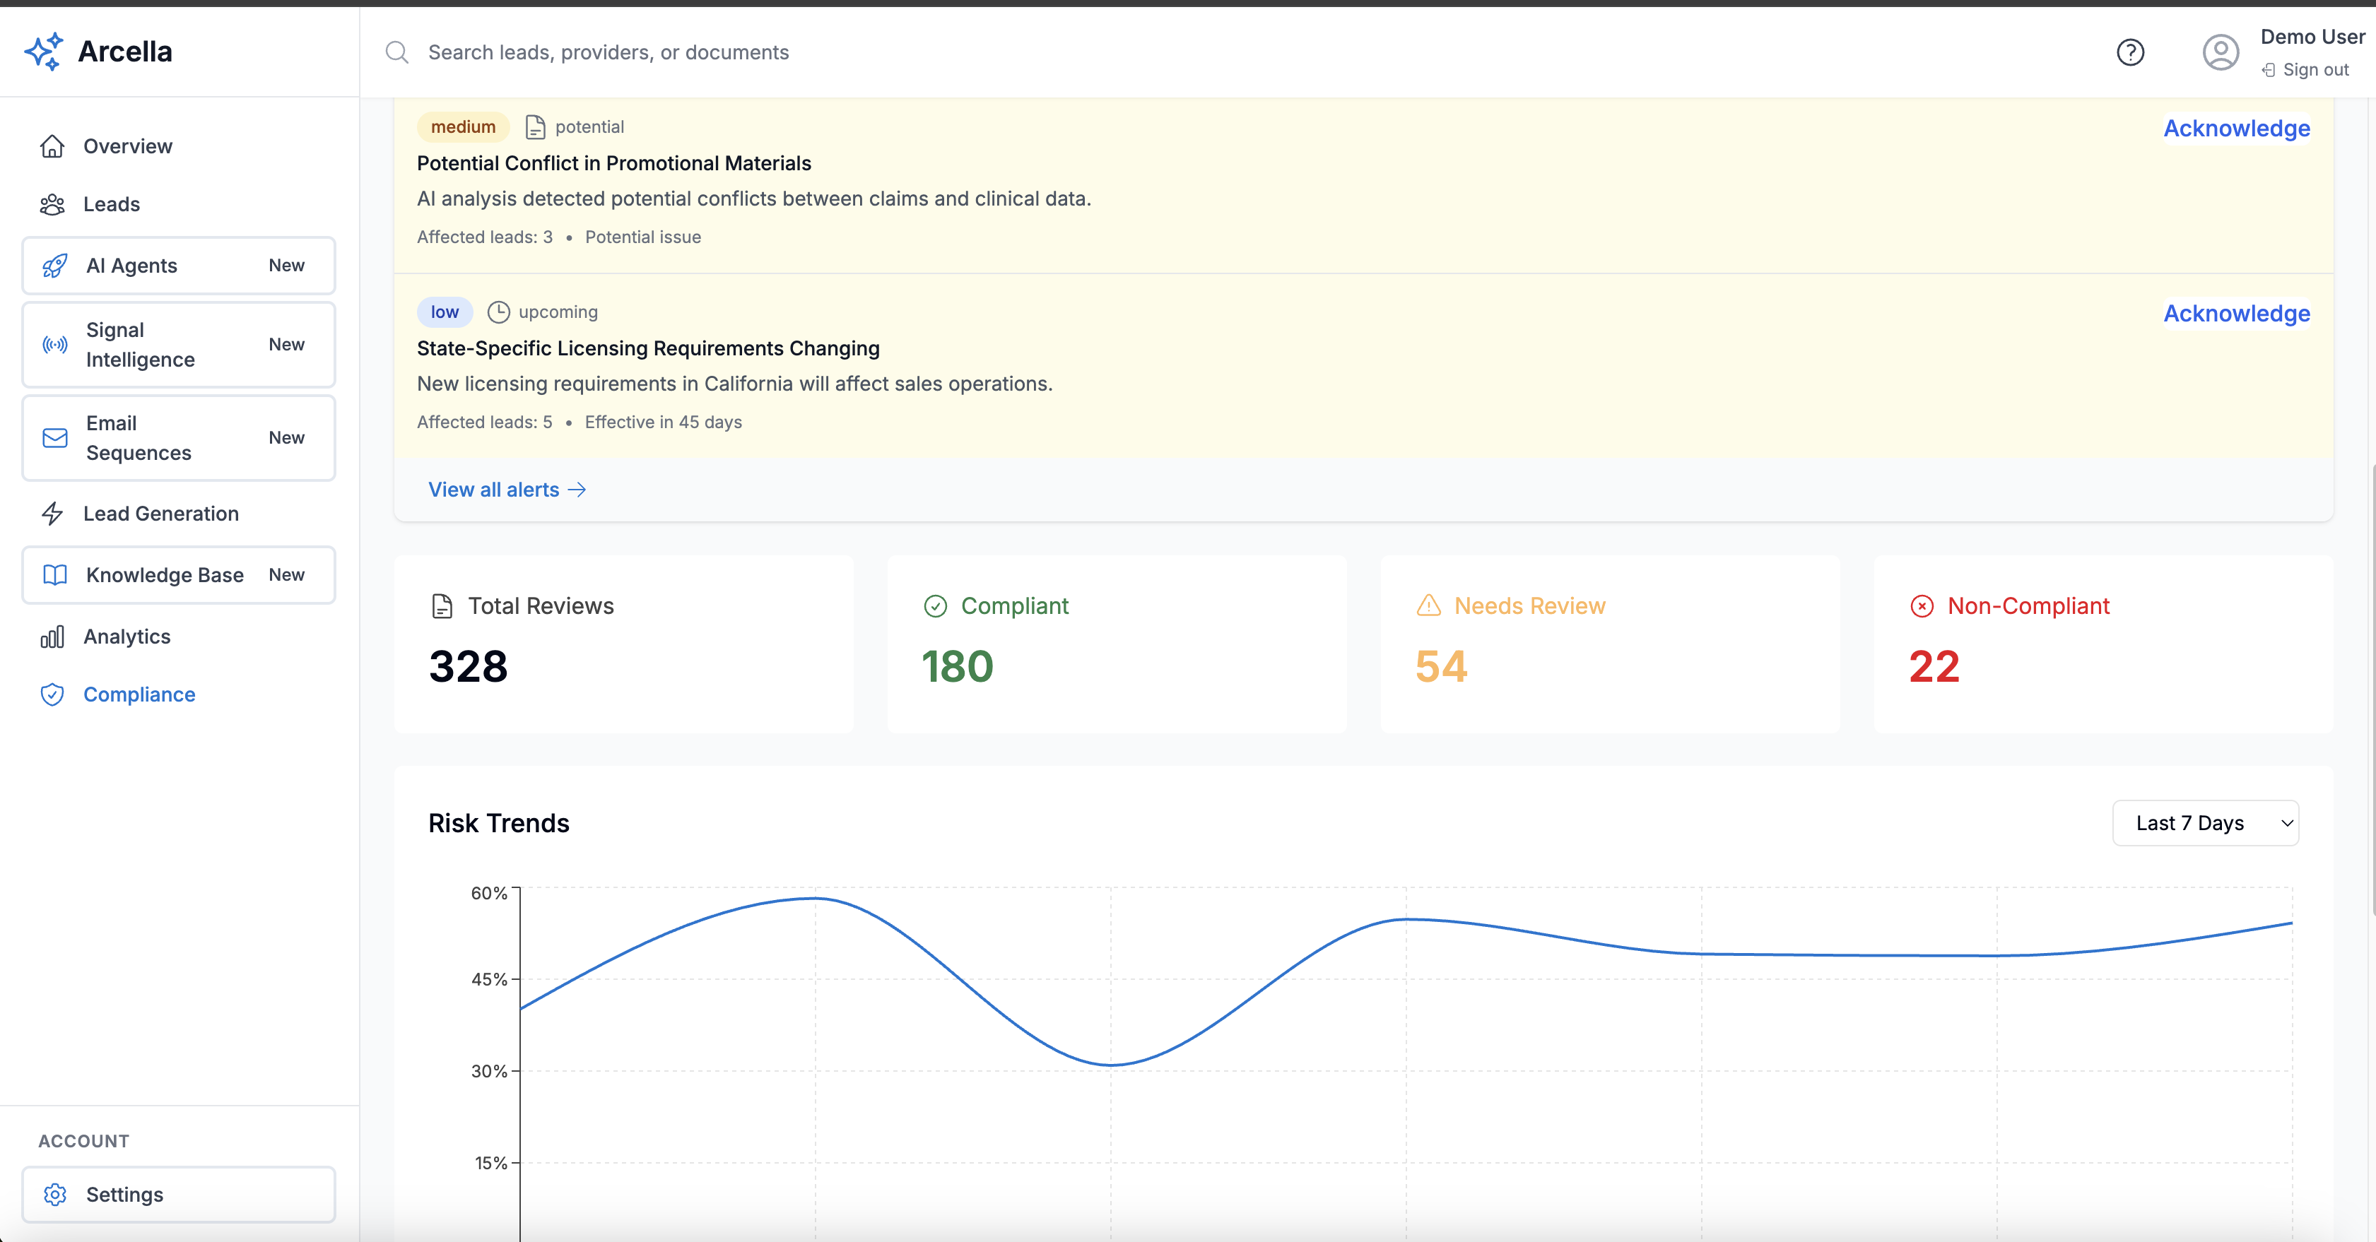This screenshot has width=2376, height=1242.
Task: Click the Signal Intelligence broadcast icon
Action: pyautogui.click(x=55, y=345)
